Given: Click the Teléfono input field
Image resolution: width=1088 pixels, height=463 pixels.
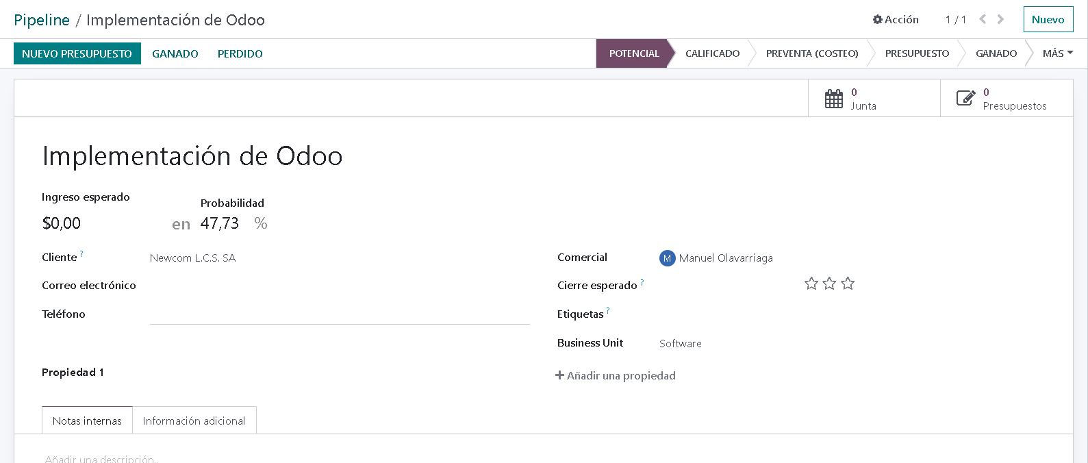Looking at the screenshot, I should (x=339, y=314).
